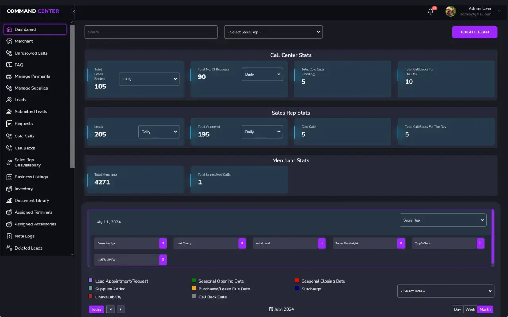Expand the Daily dropdown for Total Leads Booked
This screenshot has height=317, width=508.
(x=149, y=79)
